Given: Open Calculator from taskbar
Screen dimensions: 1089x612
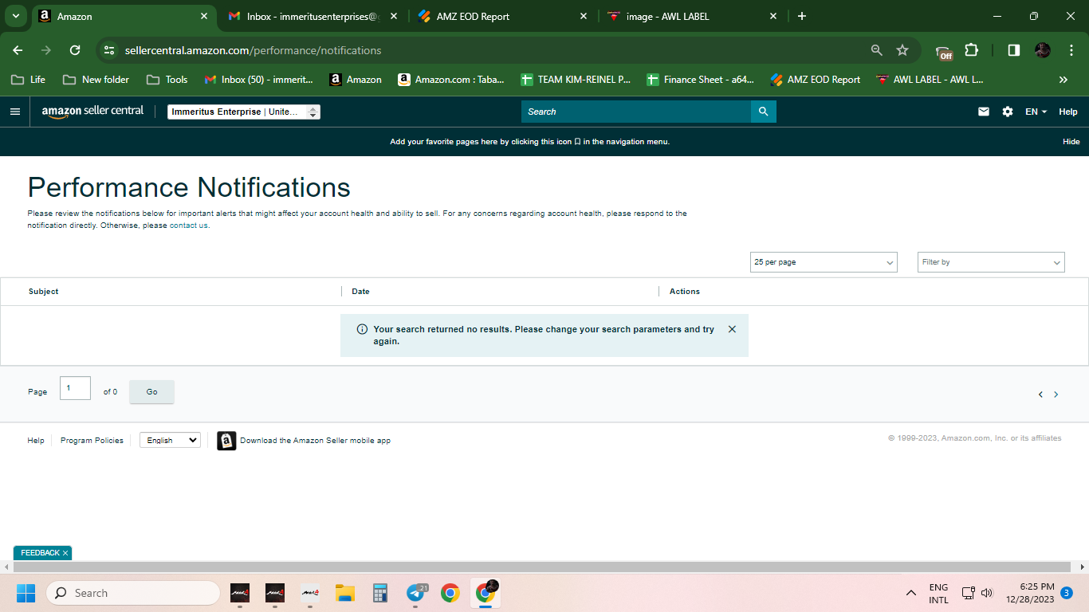Looking at the screenshot, I should tap(380, 593).
